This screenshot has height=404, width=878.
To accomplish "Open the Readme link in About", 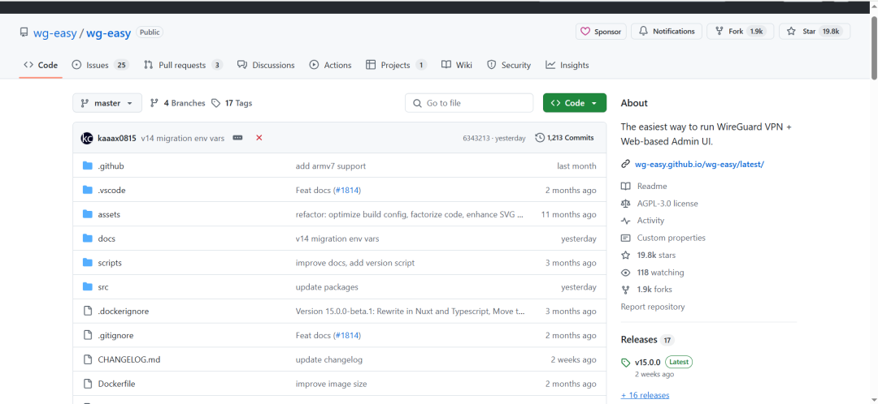I will point(652,186).
